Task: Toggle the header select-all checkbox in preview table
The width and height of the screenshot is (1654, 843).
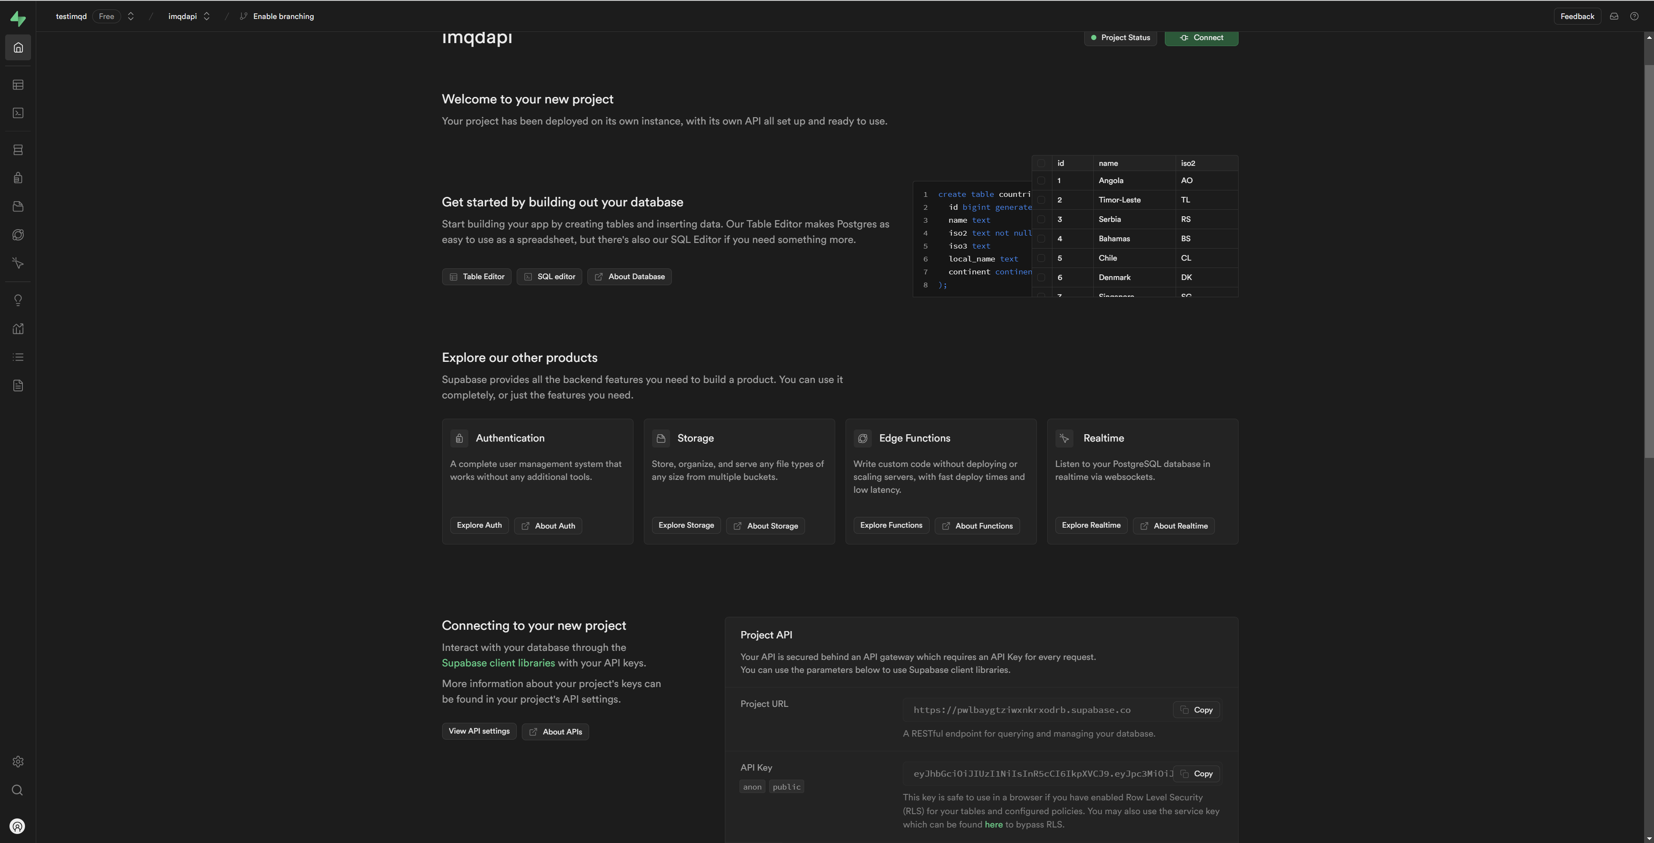Action: point(1041,164)
